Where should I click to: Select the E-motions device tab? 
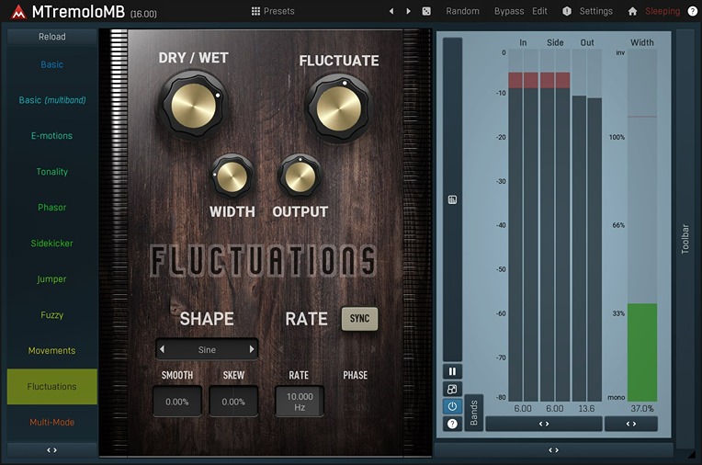51,136
